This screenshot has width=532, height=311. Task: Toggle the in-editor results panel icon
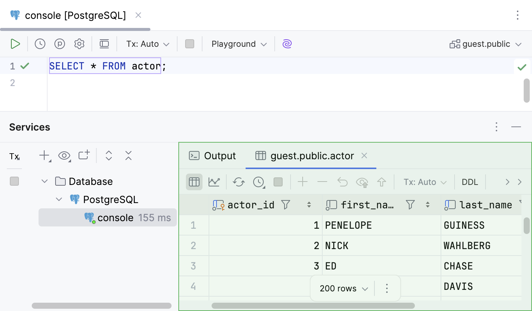pyautogui.click(x=104, y=44)
